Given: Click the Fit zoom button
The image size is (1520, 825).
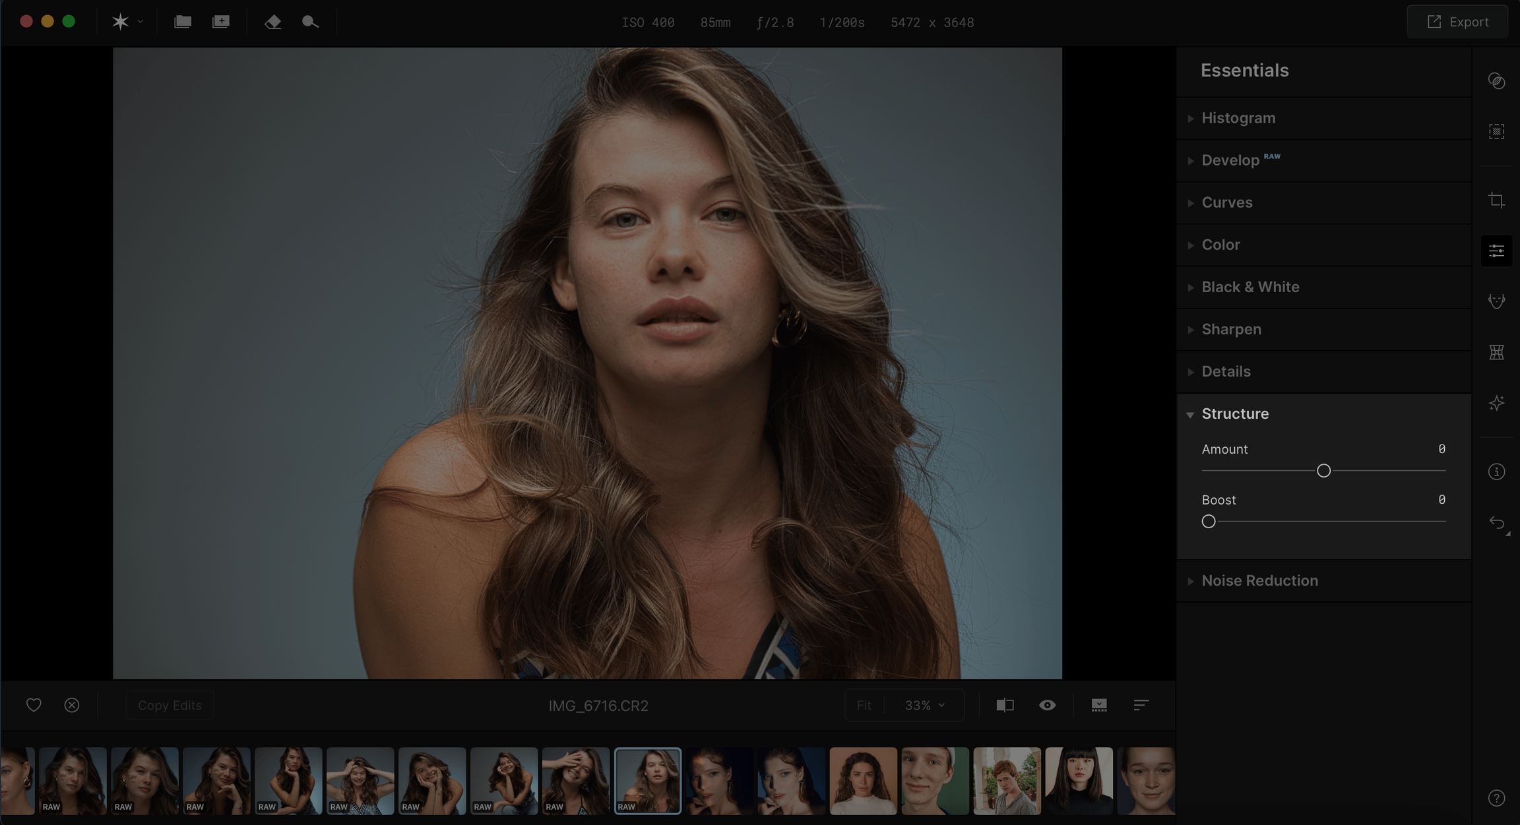Looking at the screenshot, I should tap(864, 706).
